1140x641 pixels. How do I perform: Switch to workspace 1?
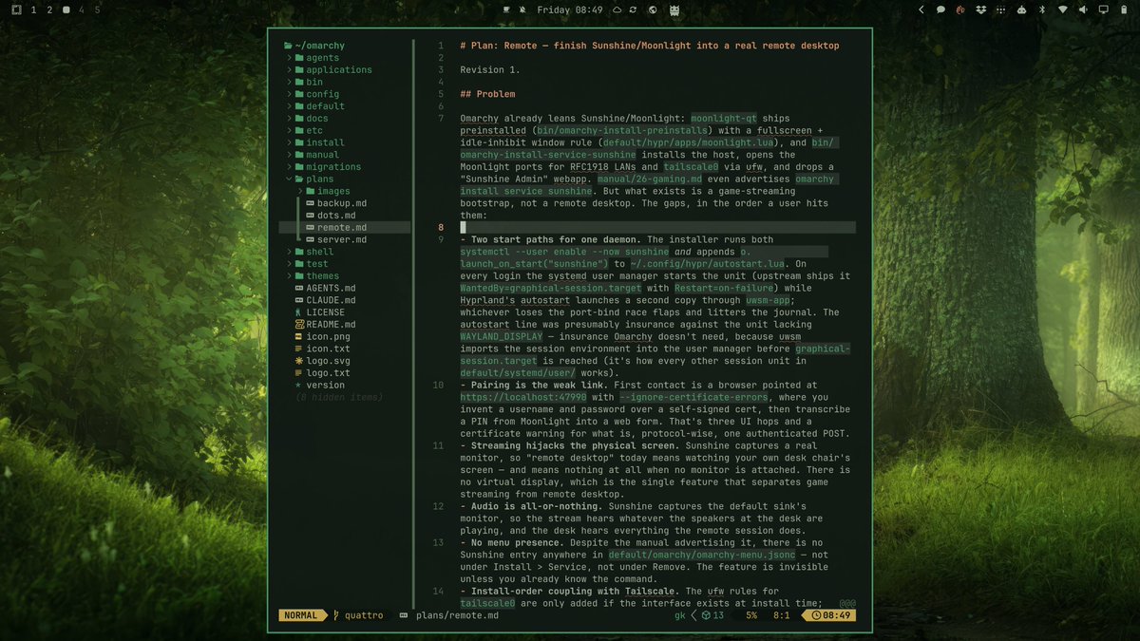pos(34,9)
